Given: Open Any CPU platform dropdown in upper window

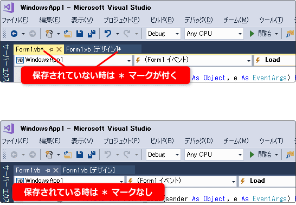Looking at the screenshot, I should [x=214, y=34].
